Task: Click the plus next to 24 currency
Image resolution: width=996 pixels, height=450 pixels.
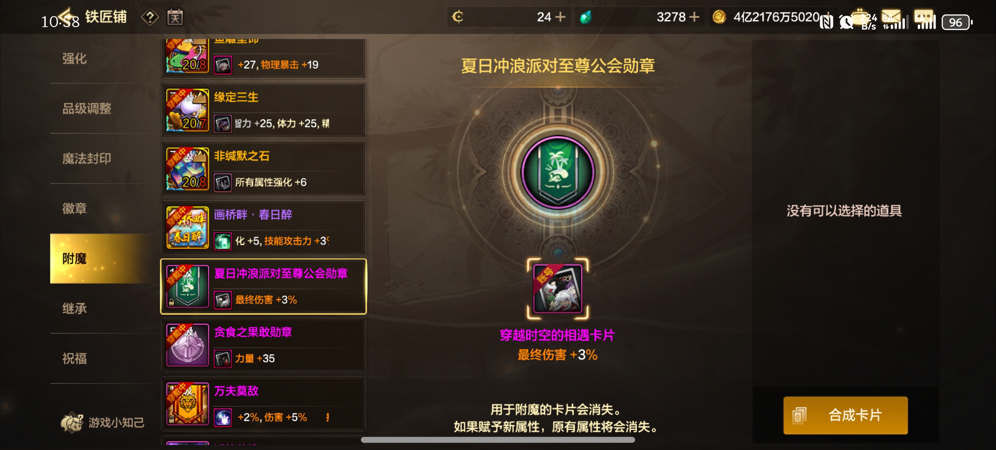Action: [x=560, y=17]
